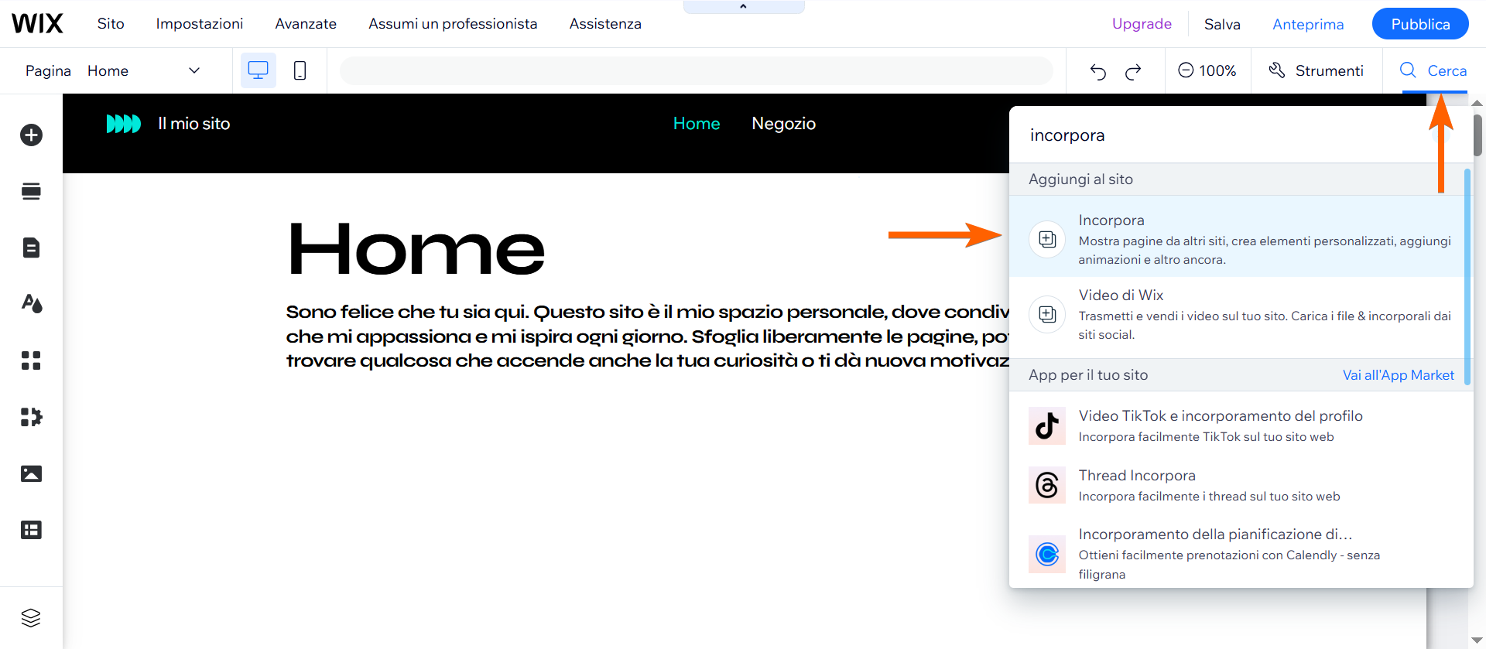Click the Thread Incorpora title text
Screen dimensions: 1486x649
tap(1137, 476)
